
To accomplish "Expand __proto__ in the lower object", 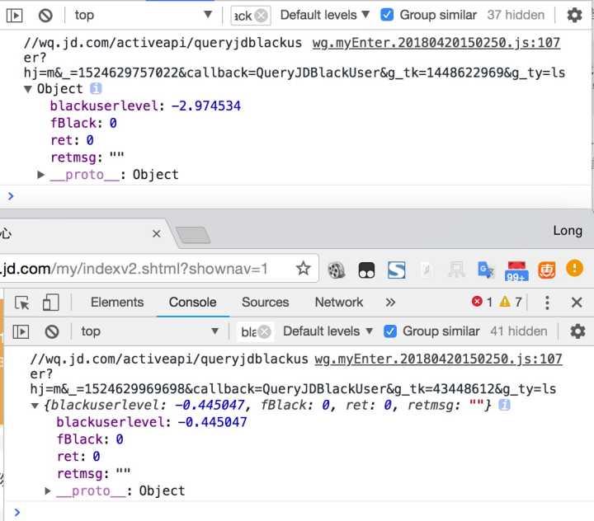I will click(49, 491).
